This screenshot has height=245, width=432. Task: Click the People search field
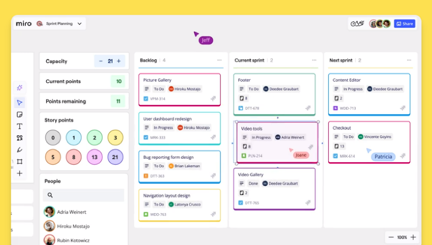pos(83,195)
